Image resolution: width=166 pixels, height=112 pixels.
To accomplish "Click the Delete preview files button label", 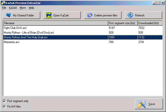I will pyautogui.click(x=106, y=15).
